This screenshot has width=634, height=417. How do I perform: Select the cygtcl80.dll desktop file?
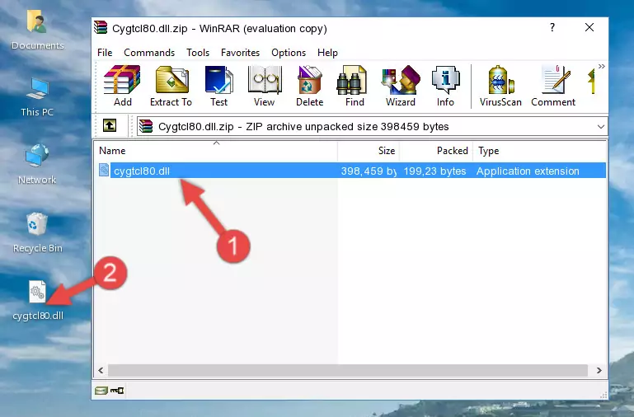point(38,301)
